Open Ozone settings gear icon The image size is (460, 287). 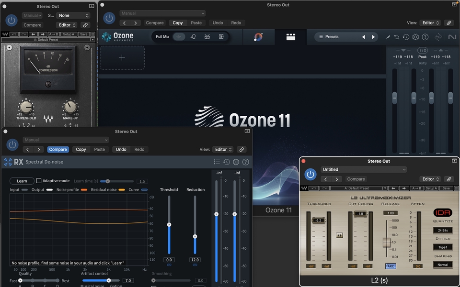[x=415, y=37]
